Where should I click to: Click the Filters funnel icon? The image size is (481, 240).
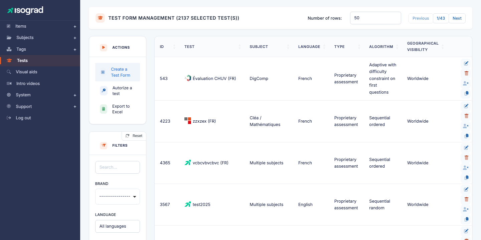coord(104,145)
